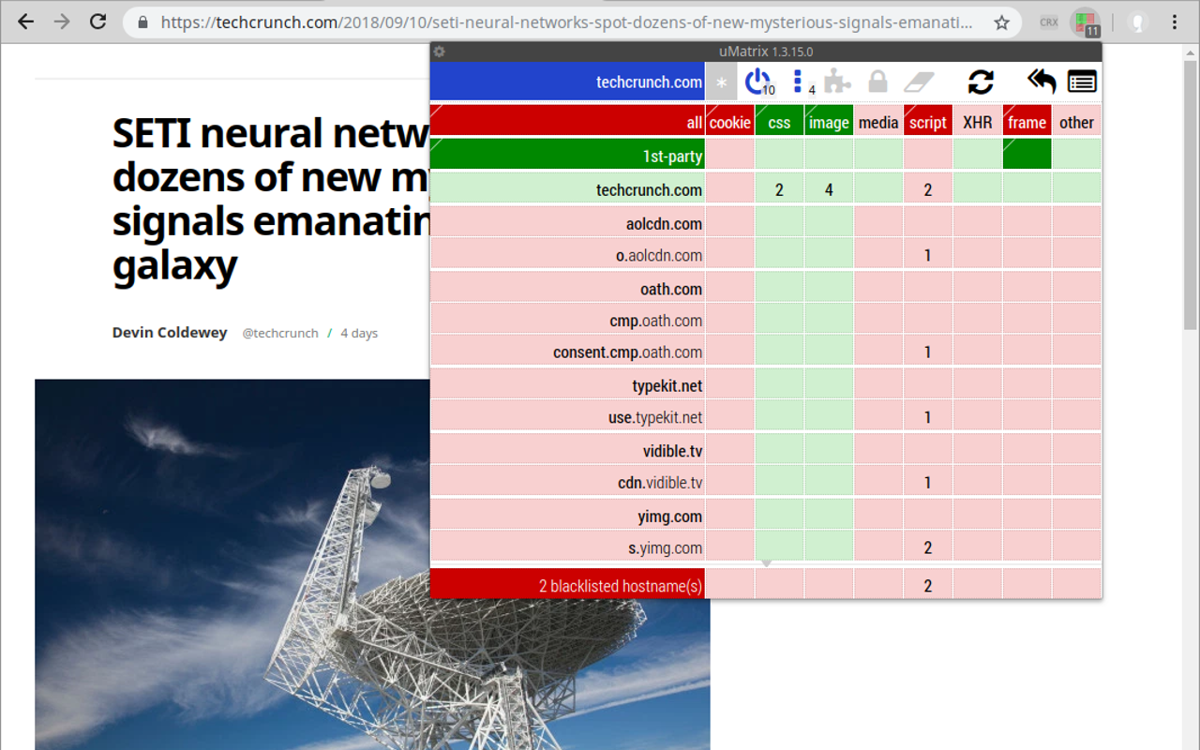Click the uMatrix revert double-arrow icon

pos(1042,82)
